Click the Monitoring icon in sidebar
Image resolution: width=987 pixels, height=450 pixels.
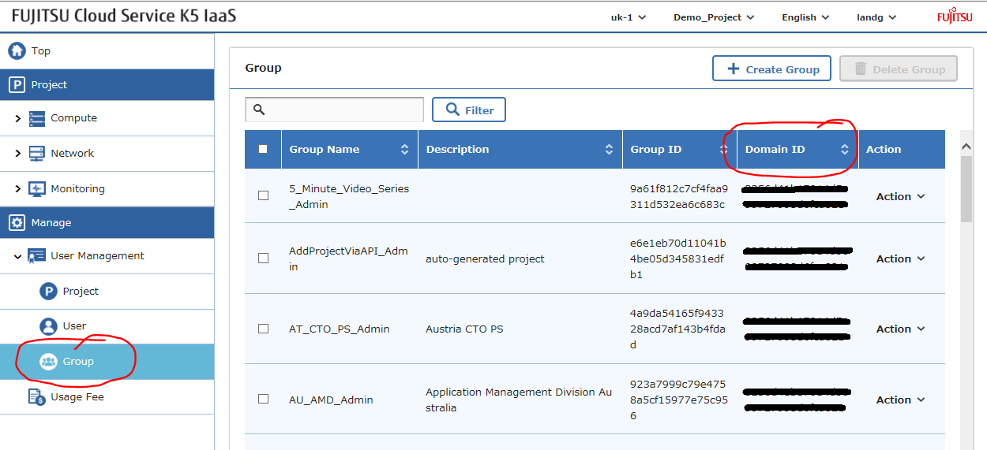point(37,189)
